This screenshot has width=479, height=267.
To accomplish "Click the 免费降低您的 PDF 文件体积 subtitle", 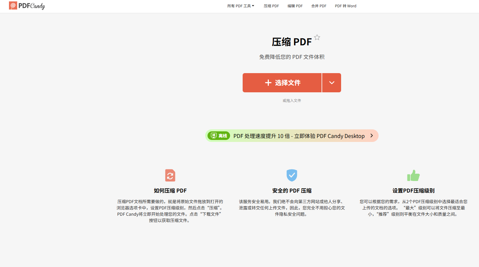I will [x=292, y=57].
